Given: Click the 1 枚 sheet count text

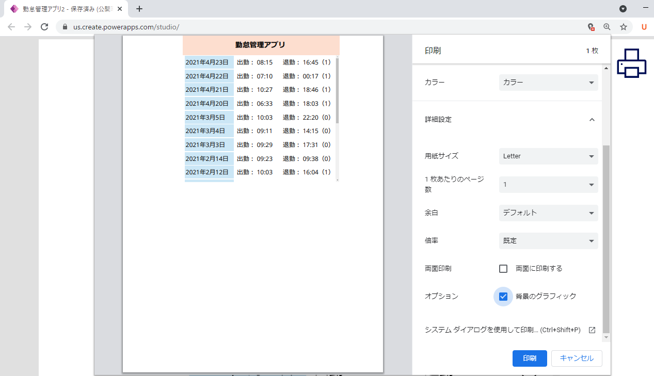Looking at the screenshot, I should 592,51.
